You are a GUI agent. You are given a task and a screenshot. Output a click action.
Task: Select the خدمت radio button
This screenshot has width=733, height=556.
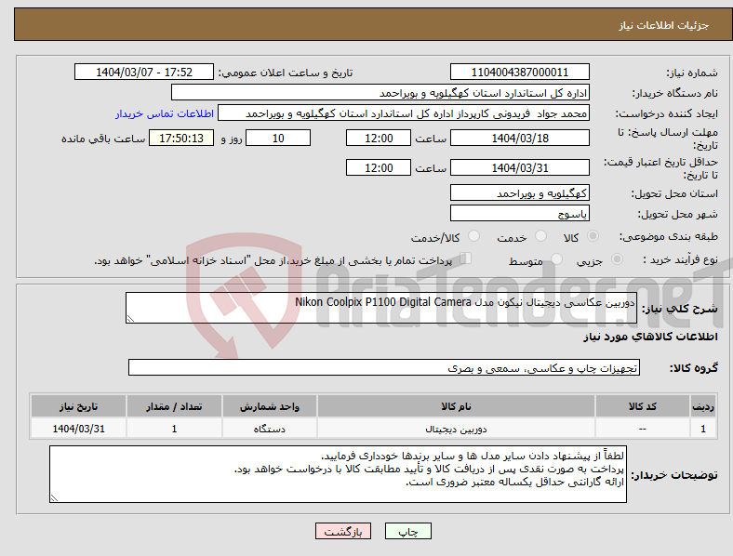(x=540, y=236)
